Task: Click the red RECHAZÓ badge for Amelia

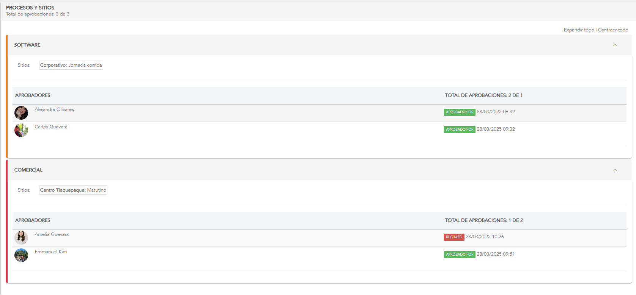Action: [454, 237]
